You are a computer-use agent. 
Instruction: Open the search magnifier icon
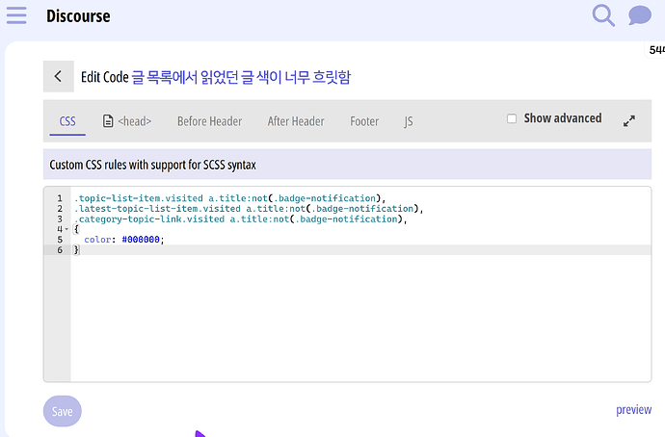coord(603,15)
